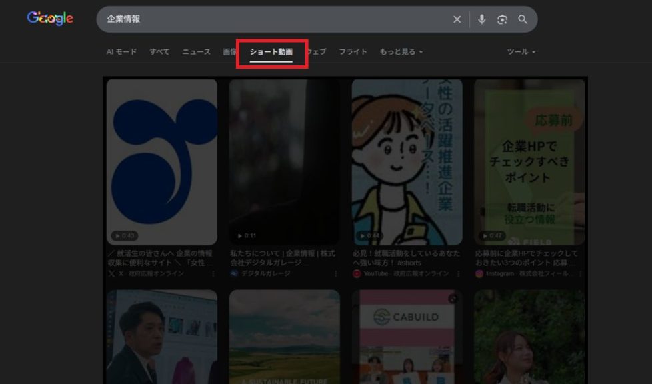Open options menu for the Instagram video result
652x384 pixels.
point(581,273)
